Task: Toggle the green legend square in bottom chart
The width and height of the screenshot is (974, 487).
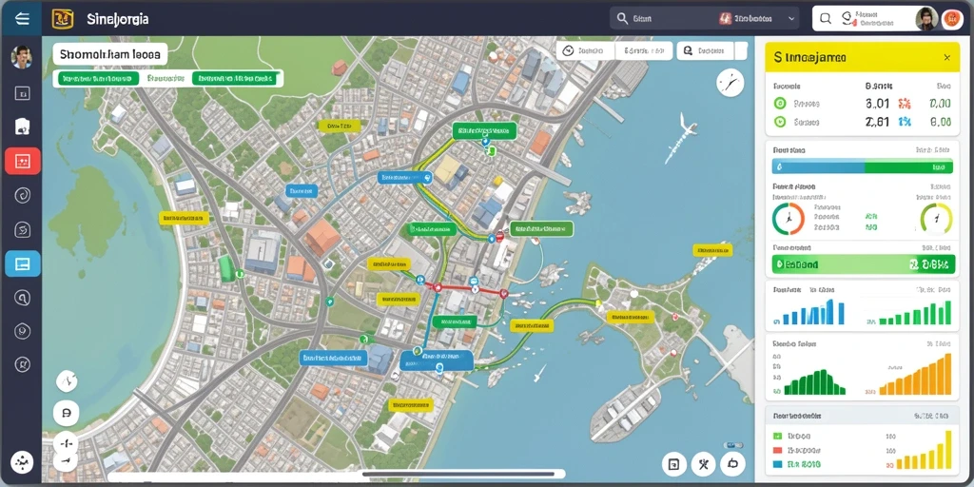Action: 777,437
